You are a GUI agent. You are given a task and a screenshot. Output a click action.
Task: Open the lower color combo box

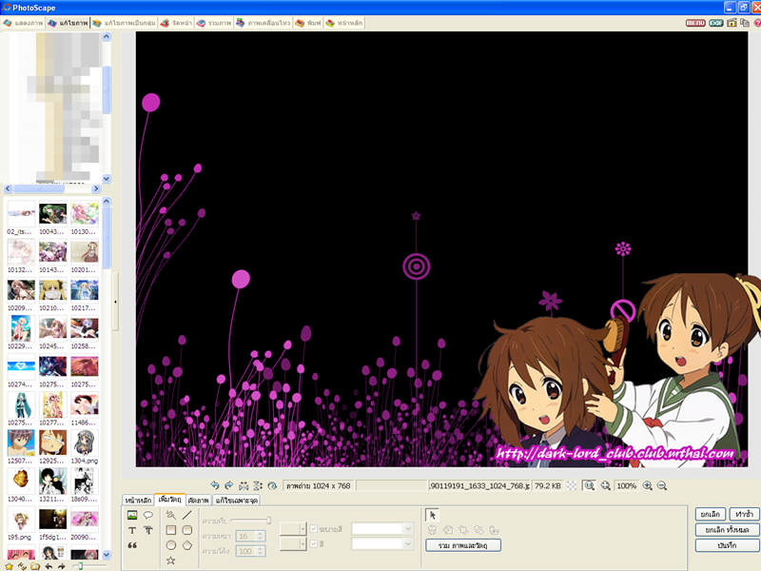382,544
